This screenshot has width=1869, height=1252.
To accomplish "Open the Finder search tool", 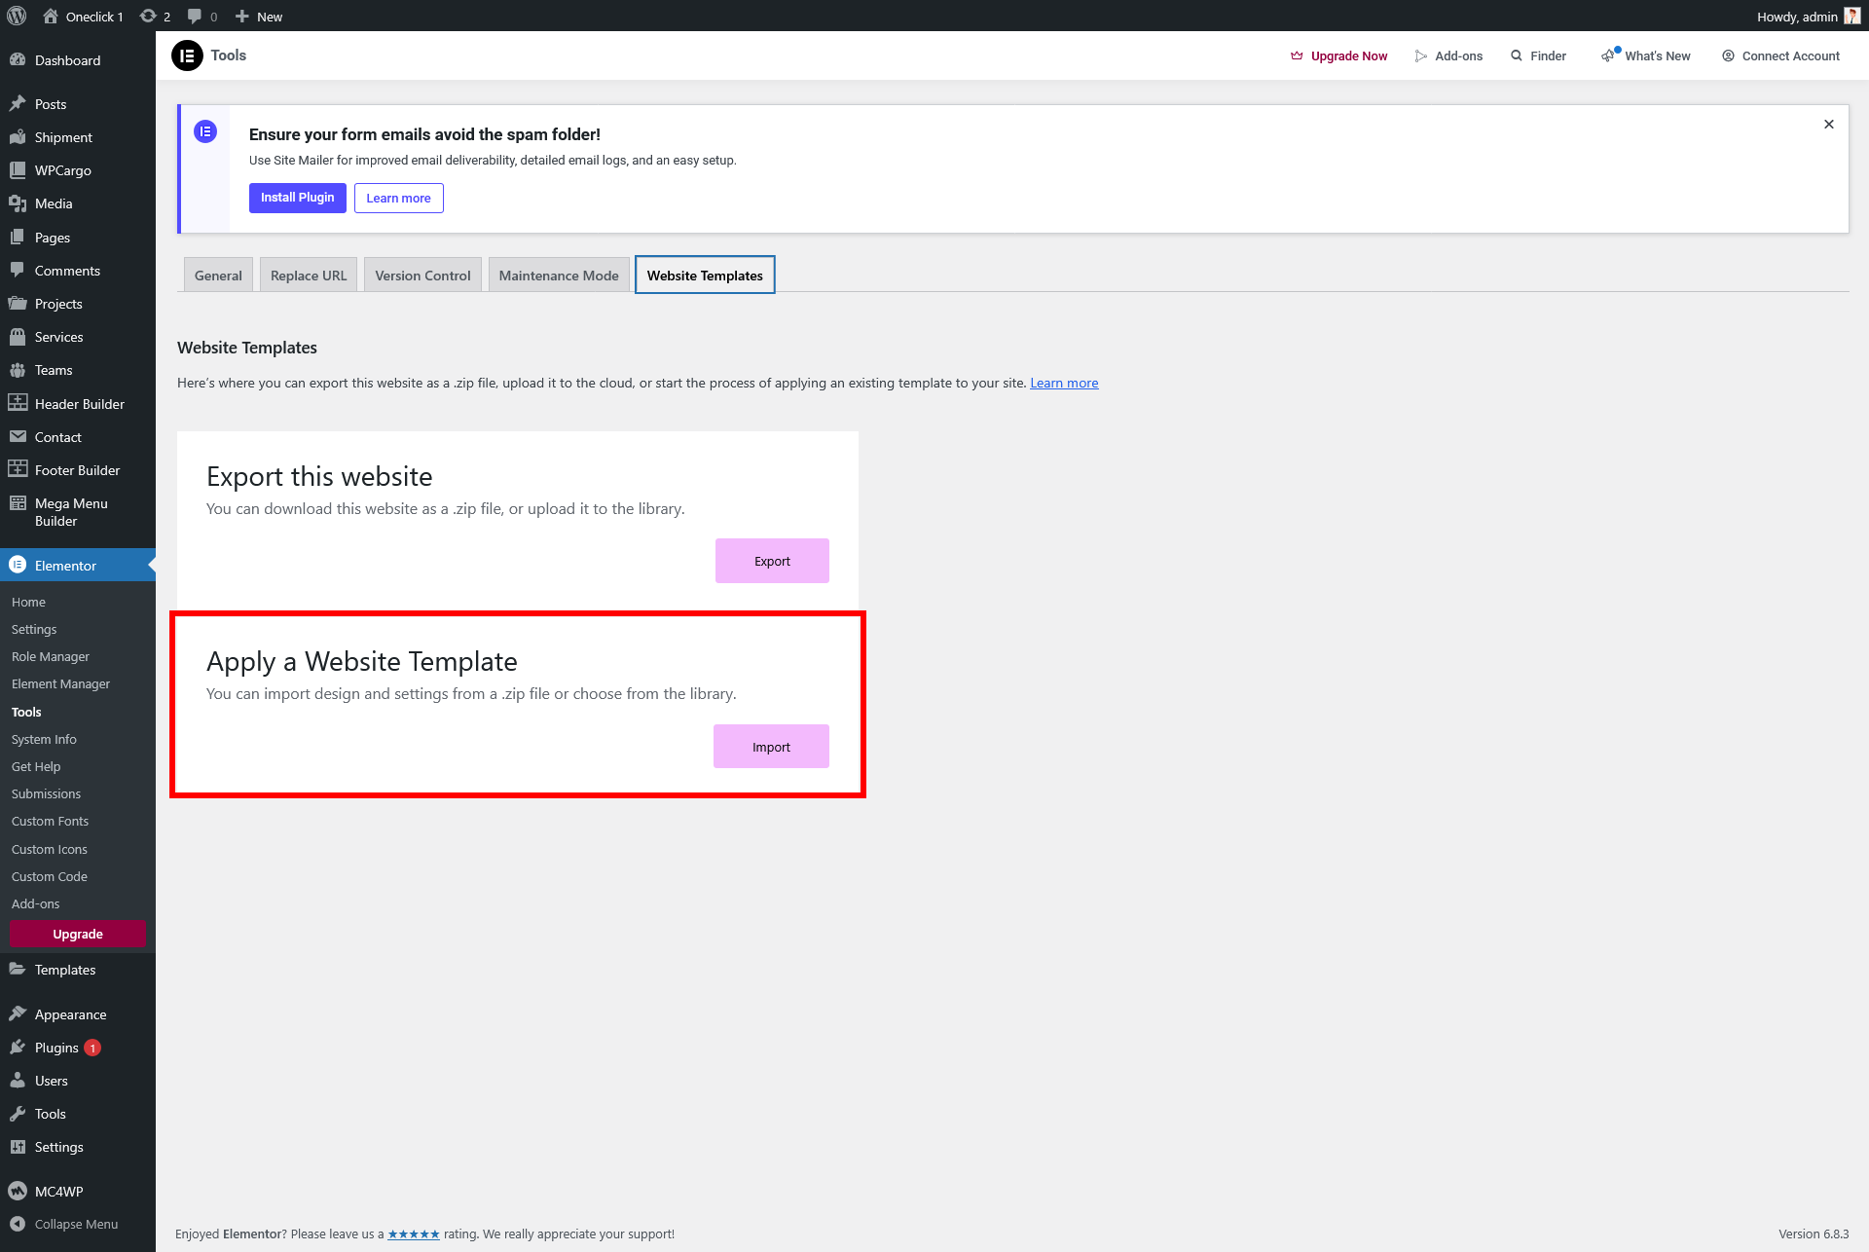I will (x=1538, y=55).
